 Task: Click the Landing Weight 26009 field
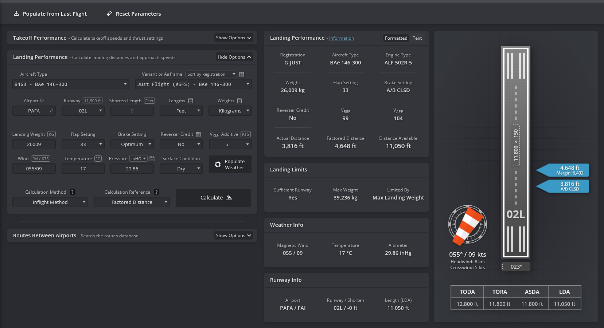(x=34, y=144)
